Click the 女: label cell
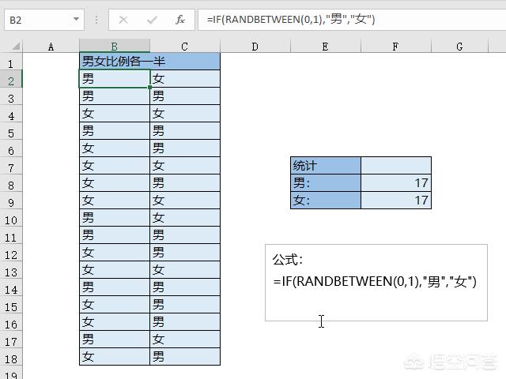This screenshot has height=379, width=506. point(326,201)
